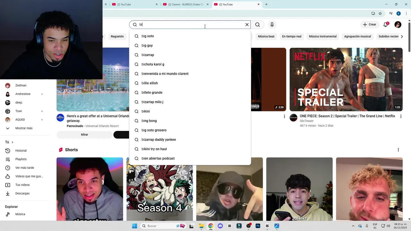Open Ver más tarde in sidebar
411x231 pixels.
[x=24, y=168]
